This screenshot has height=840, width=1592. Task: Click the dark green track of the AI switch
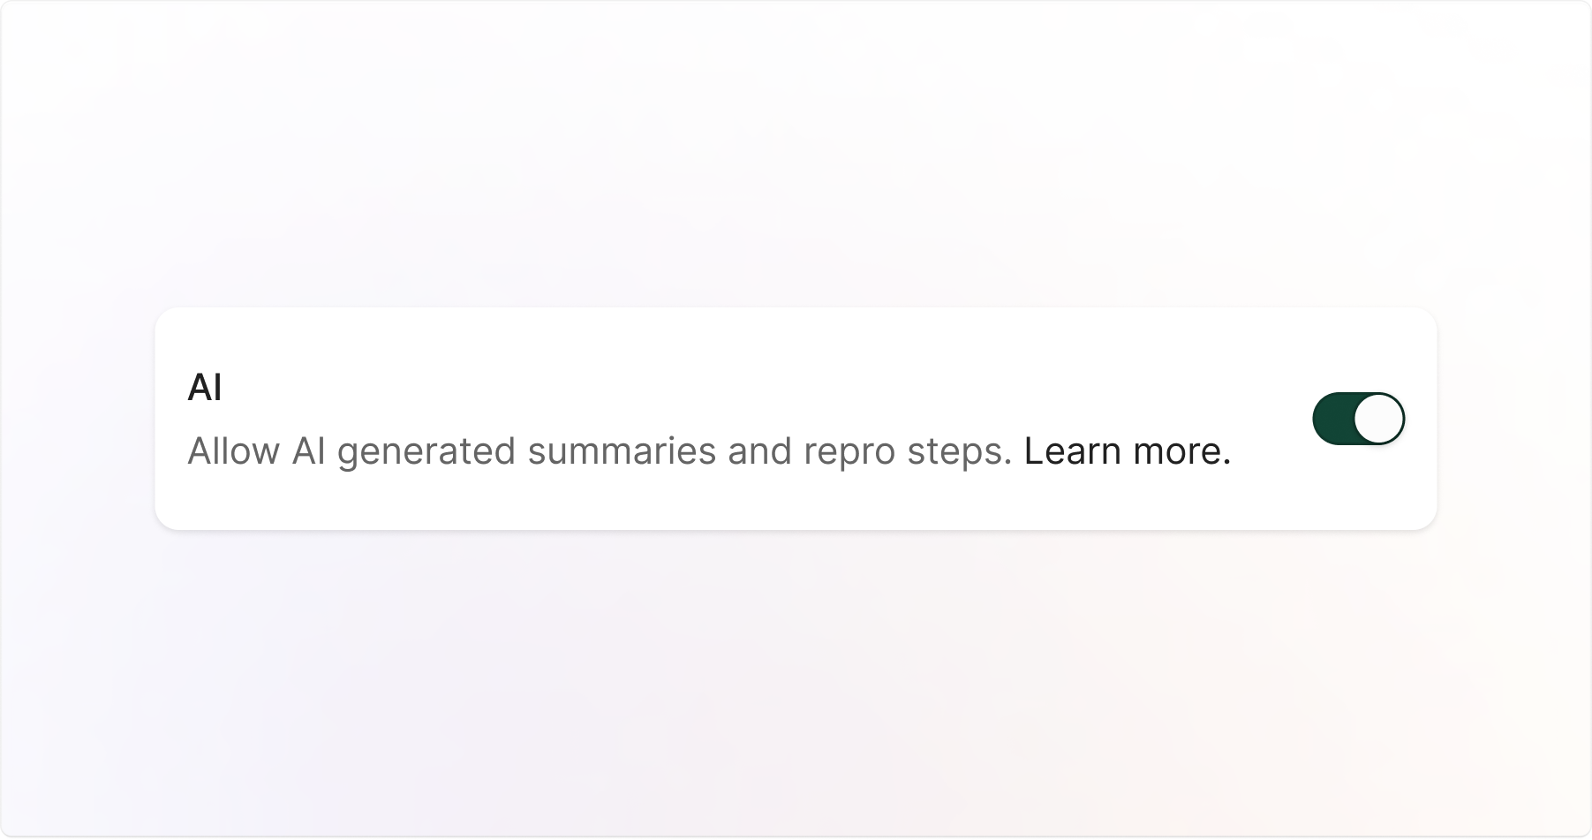click(1333, 419)
